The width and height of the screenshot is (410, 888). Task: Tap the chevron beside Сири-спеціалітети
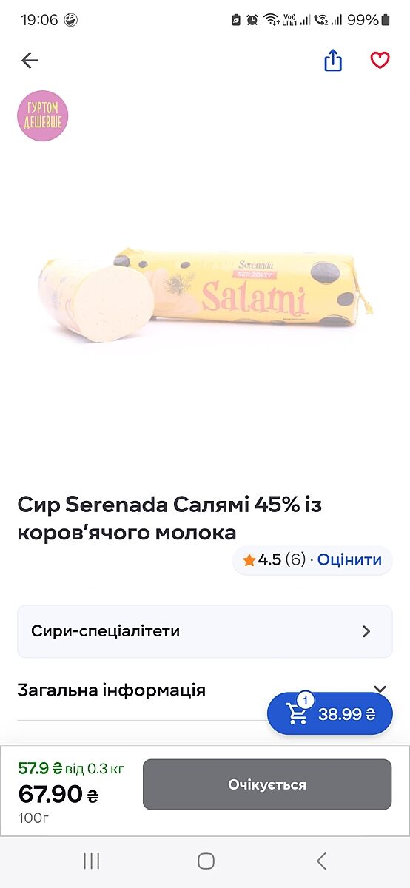366,631
